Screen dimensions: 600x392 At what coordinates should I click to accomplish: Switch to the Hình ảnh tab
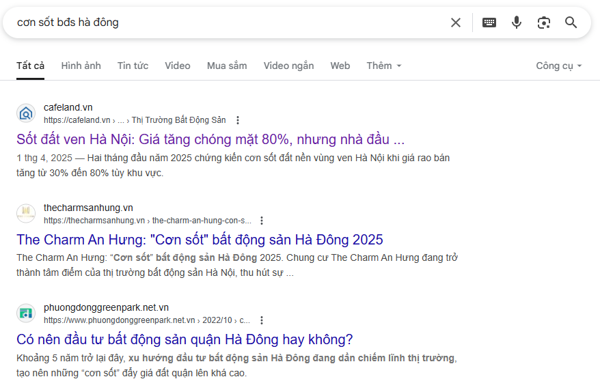coord(81,66)
